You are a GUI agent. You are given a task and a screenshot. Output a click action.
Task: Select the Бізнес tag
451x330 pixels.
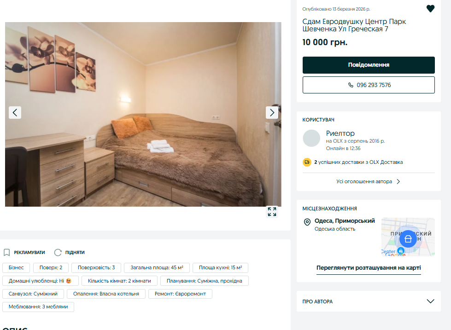click(16, 267)
